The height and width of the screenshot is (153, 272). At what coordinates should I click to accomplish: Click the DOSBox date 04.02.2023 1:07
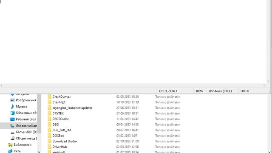click(127, 136)
